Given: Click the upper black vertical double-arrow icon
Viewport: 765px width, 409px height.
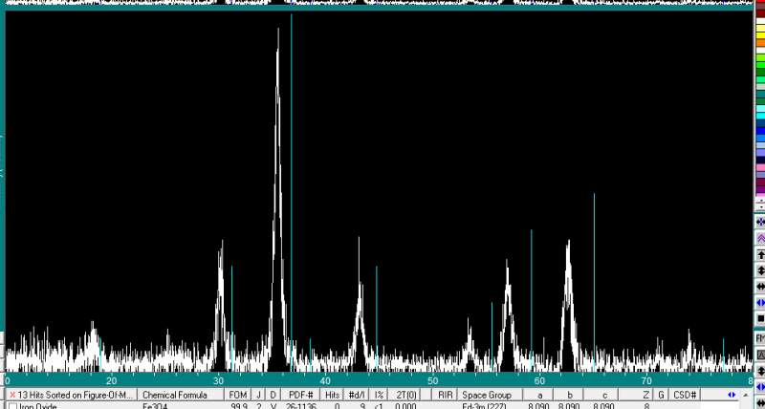Looking at the screenshot, I should point(760,270).
